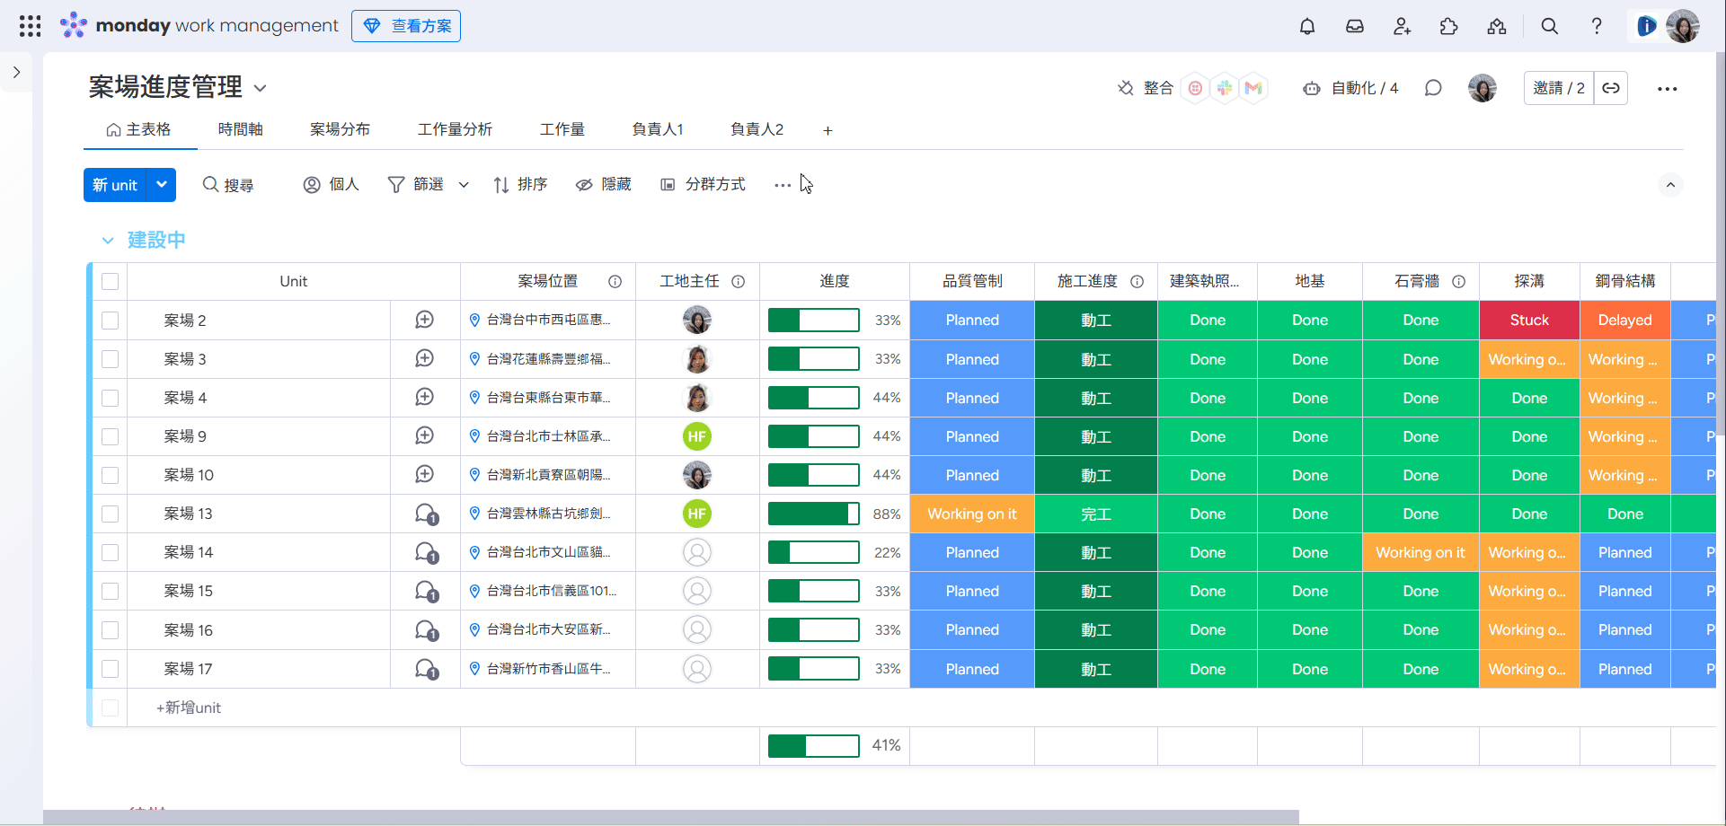Click the 22% progress bar of 案場 14
This screenshot has height=826, width=1726.
(814, 553)
